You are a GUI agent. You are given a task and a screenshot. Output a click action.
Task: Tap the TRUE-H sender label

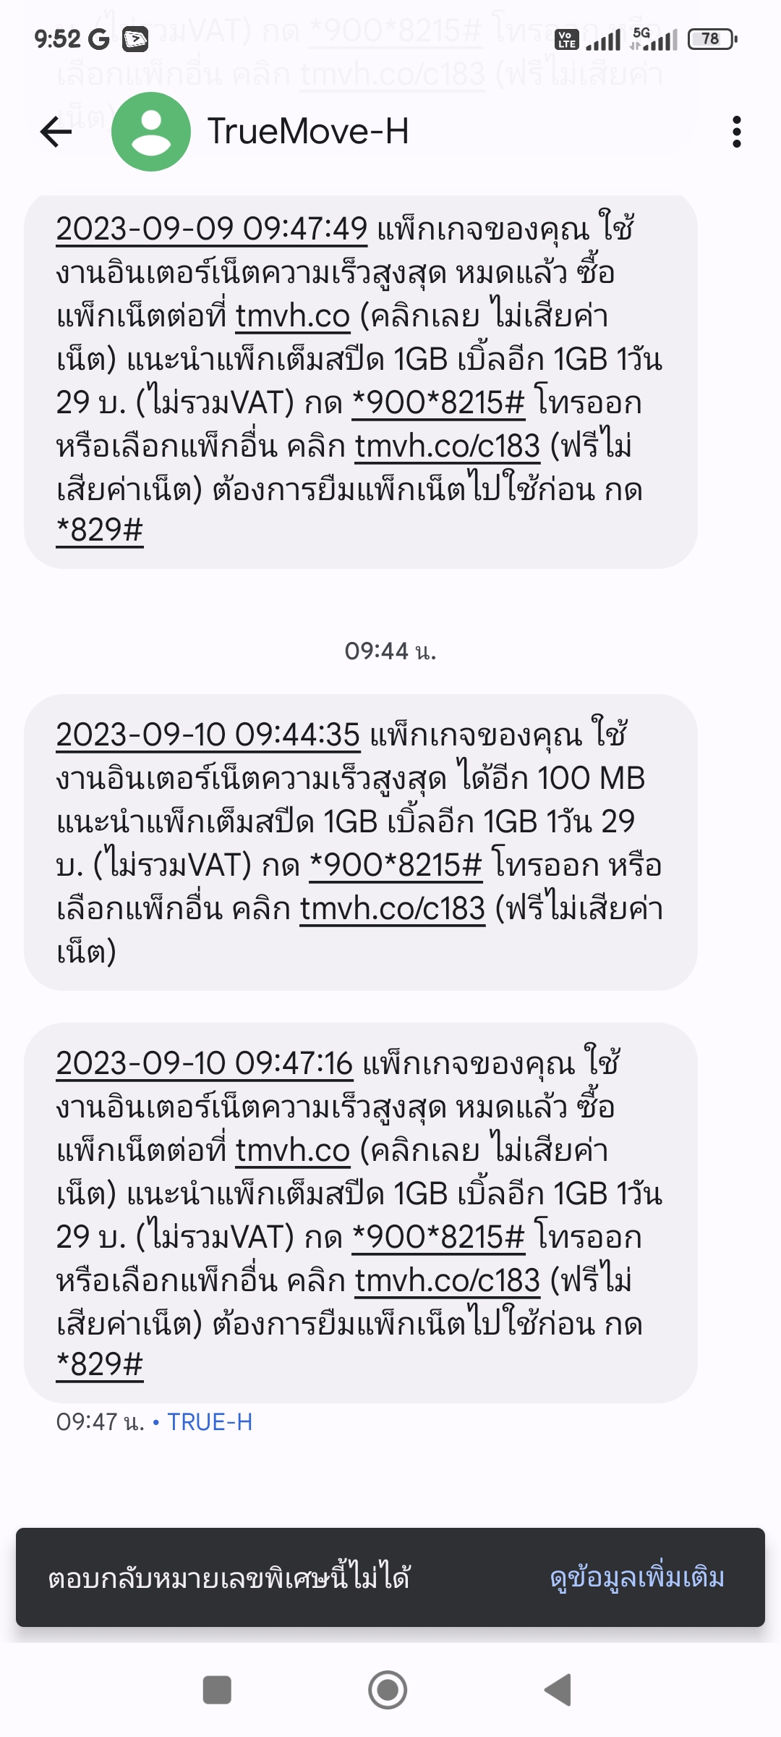210,1422
